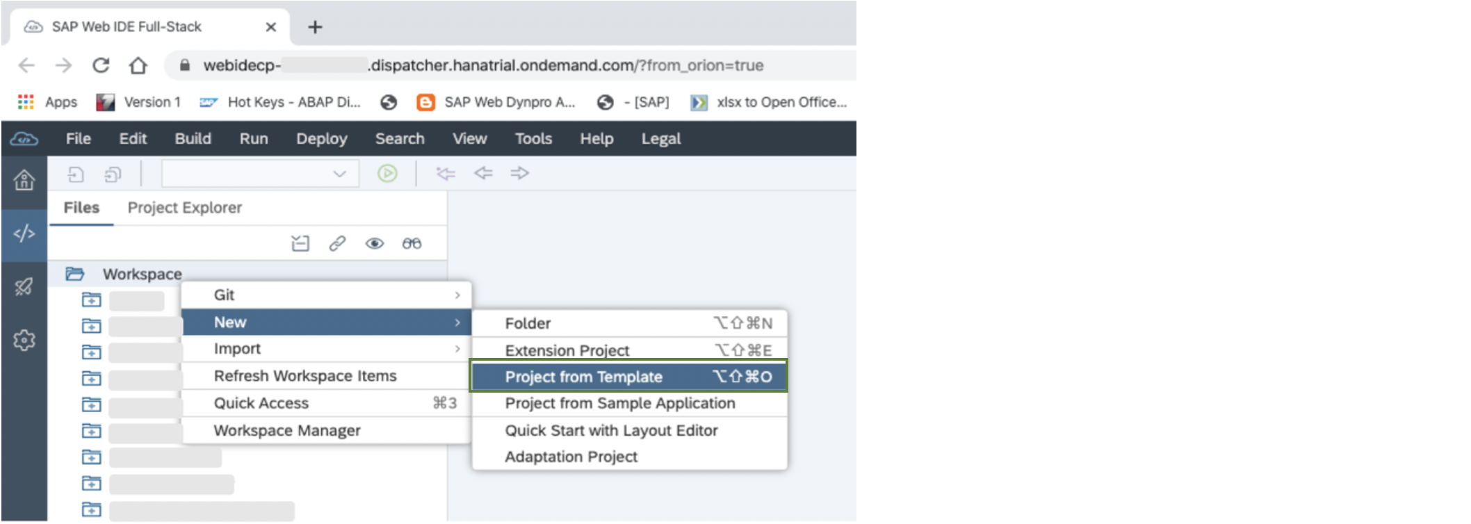The height and width of the screenshot is (524, 1471).
Task: Open Workspace Manager from context menu
Action: pos(327,430)
